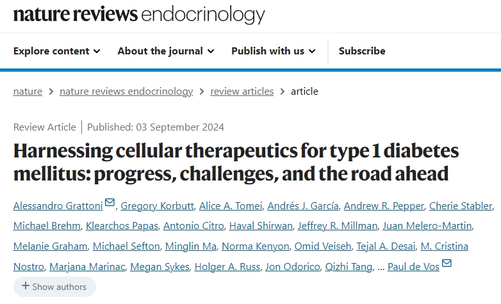Open the About the journal menu
This screenshot has width=501, height=304.
point(166,51)
